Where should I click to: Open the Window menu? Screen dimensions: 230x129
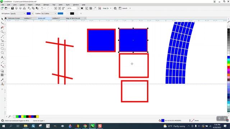click(76, 5)
